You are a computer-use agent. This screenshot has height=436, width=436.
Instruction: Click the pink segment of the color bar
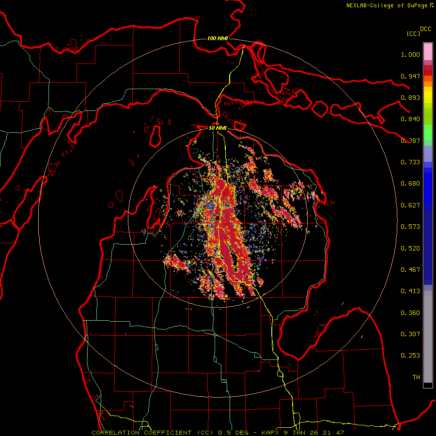pyautogui.click(x=428, y=52)
